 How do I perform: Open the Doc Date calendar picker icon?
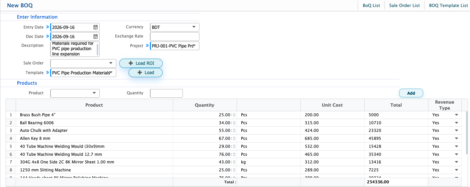[95, 37]
